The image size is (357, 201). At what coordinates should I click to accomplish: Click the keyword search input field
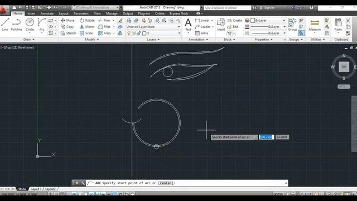click(x=227, y=8)
